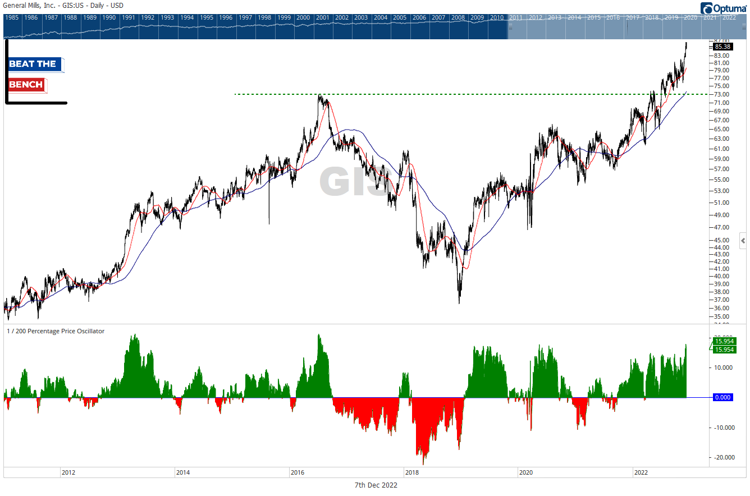This screenshot has height=496, width=750.
Task: Jump to 2019 in the top timeline strip
Action: (x=671, y=17)
